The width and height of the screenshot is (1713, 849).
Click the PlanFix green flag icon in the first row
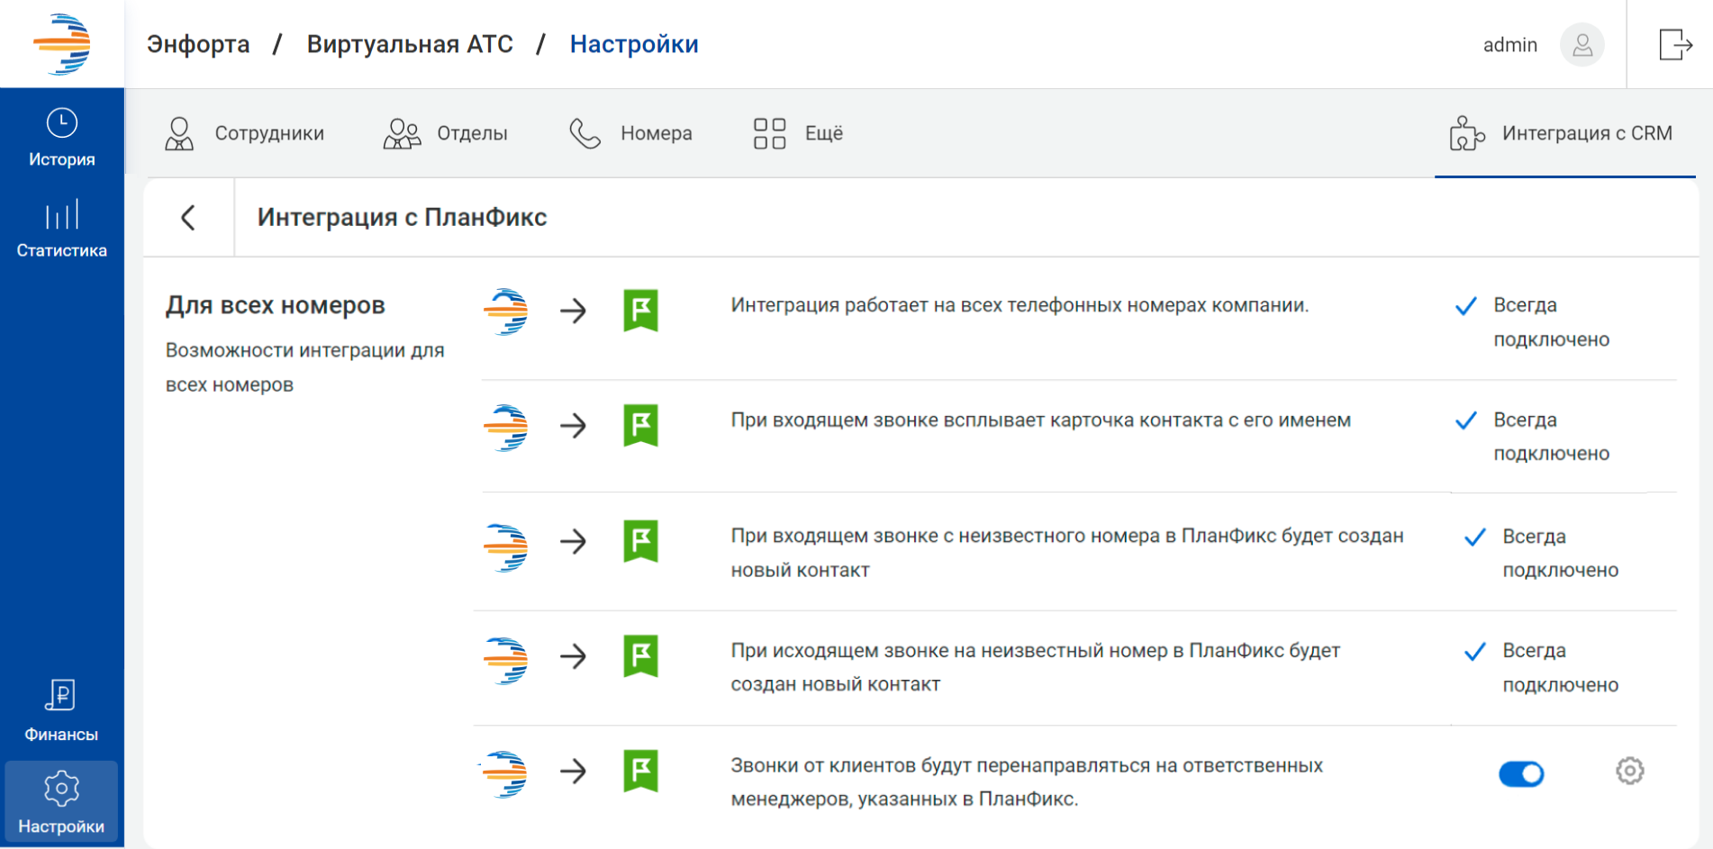[640, 311]
